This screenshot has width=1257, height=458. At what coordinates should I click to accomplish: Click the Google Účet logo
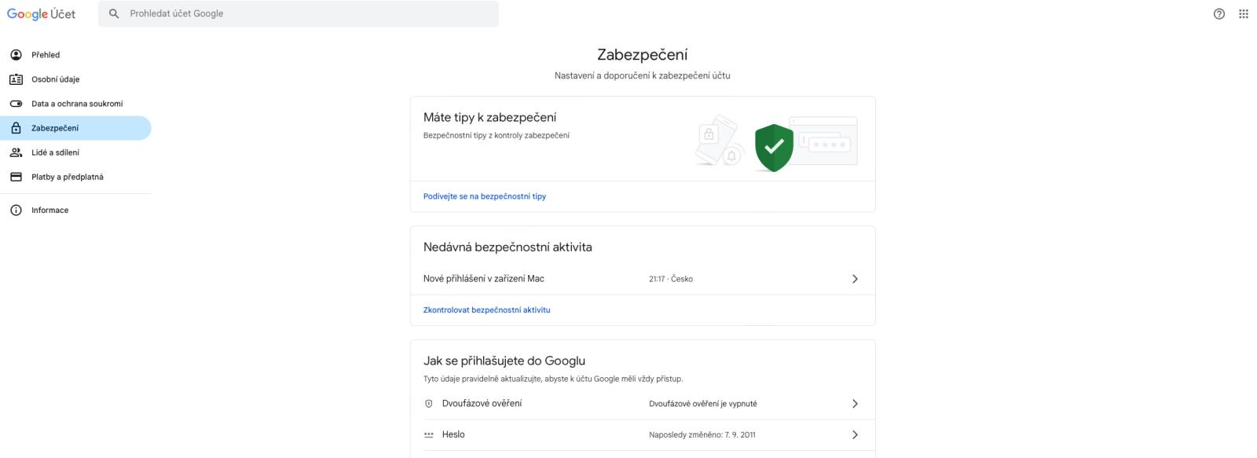coord(42,14)
